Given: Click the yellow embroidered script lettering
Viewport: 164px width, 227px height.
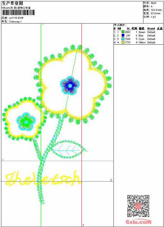Looking at the screenshot, I should click(43, 179).
